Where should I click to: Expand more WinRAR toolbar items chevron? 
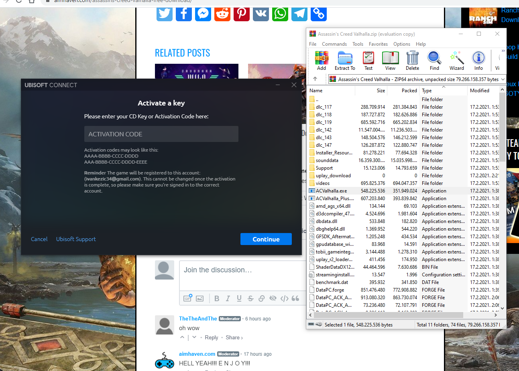(x=503, y=51)
